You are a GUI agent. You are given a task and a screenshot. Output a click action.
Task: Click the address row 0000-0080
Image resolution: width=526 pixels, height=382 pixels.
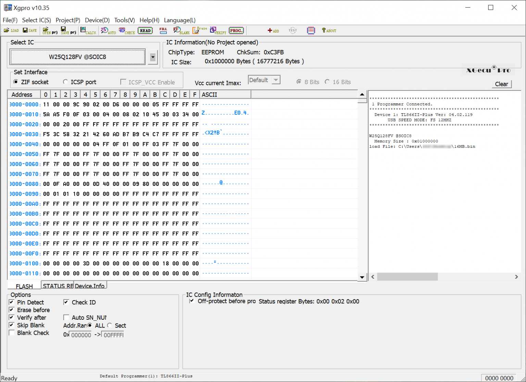(25, 184)
